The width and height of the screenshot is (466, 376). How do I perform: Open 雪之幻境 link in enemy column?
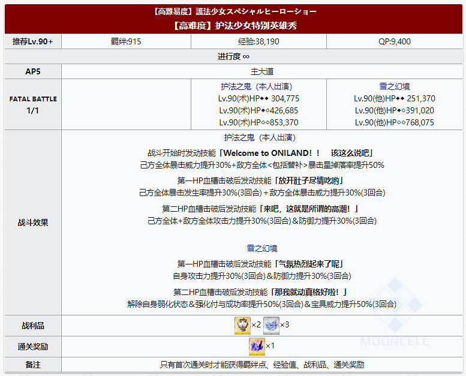click(x=395, y=86)
